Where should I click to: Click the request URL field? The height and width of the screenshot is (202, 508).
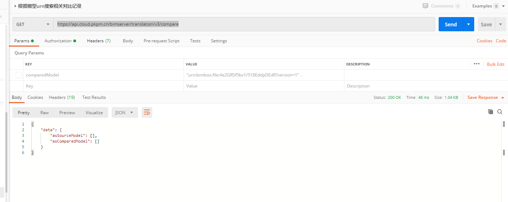click(x=244, y=25)
